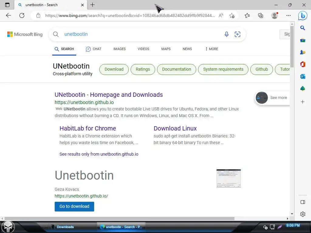Open the Download Linux link
The width and height of the screenshot is (311, 233).
[175, 128]
